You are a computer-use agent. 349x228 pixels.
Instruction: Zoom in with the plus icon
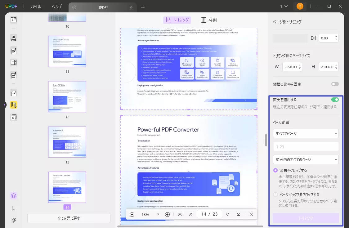(x=168, y=214)
